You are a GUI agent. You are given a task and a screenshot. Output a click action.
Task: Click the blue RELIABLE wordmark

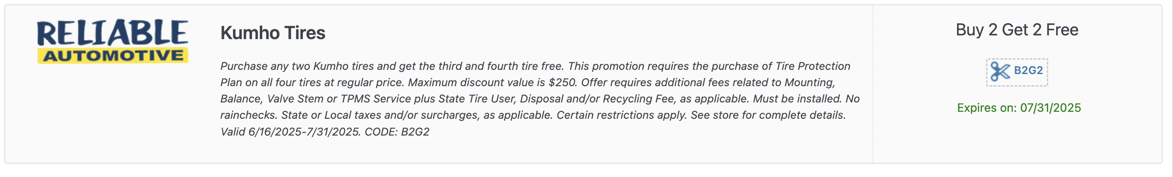[x=113, y=33]
